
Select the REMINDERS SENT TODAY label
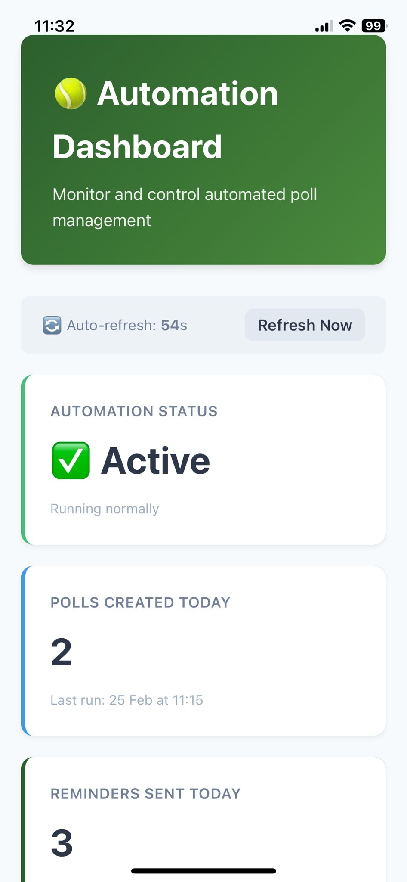pyautogui.click(x=146, y=794)
